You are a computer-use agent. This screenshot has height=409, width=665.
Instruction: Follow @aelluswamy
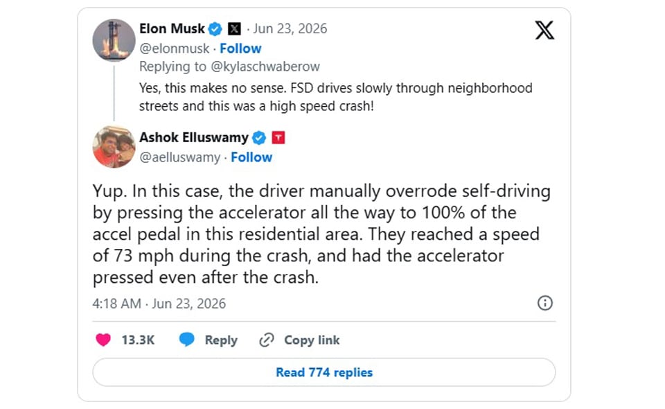click(251, 157)
